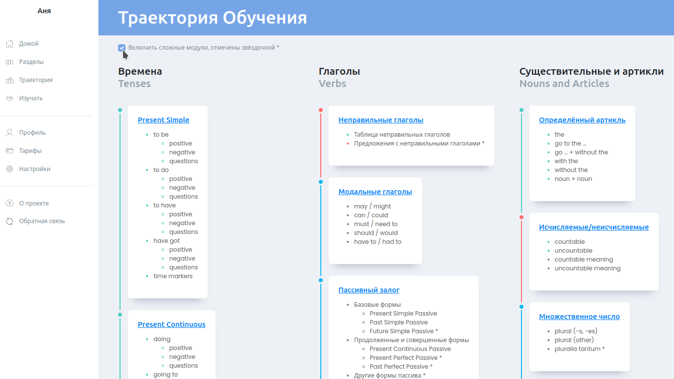Screen dimensions: 674x379
Task: Click the Профиль person icon
Action: point(9,133)
